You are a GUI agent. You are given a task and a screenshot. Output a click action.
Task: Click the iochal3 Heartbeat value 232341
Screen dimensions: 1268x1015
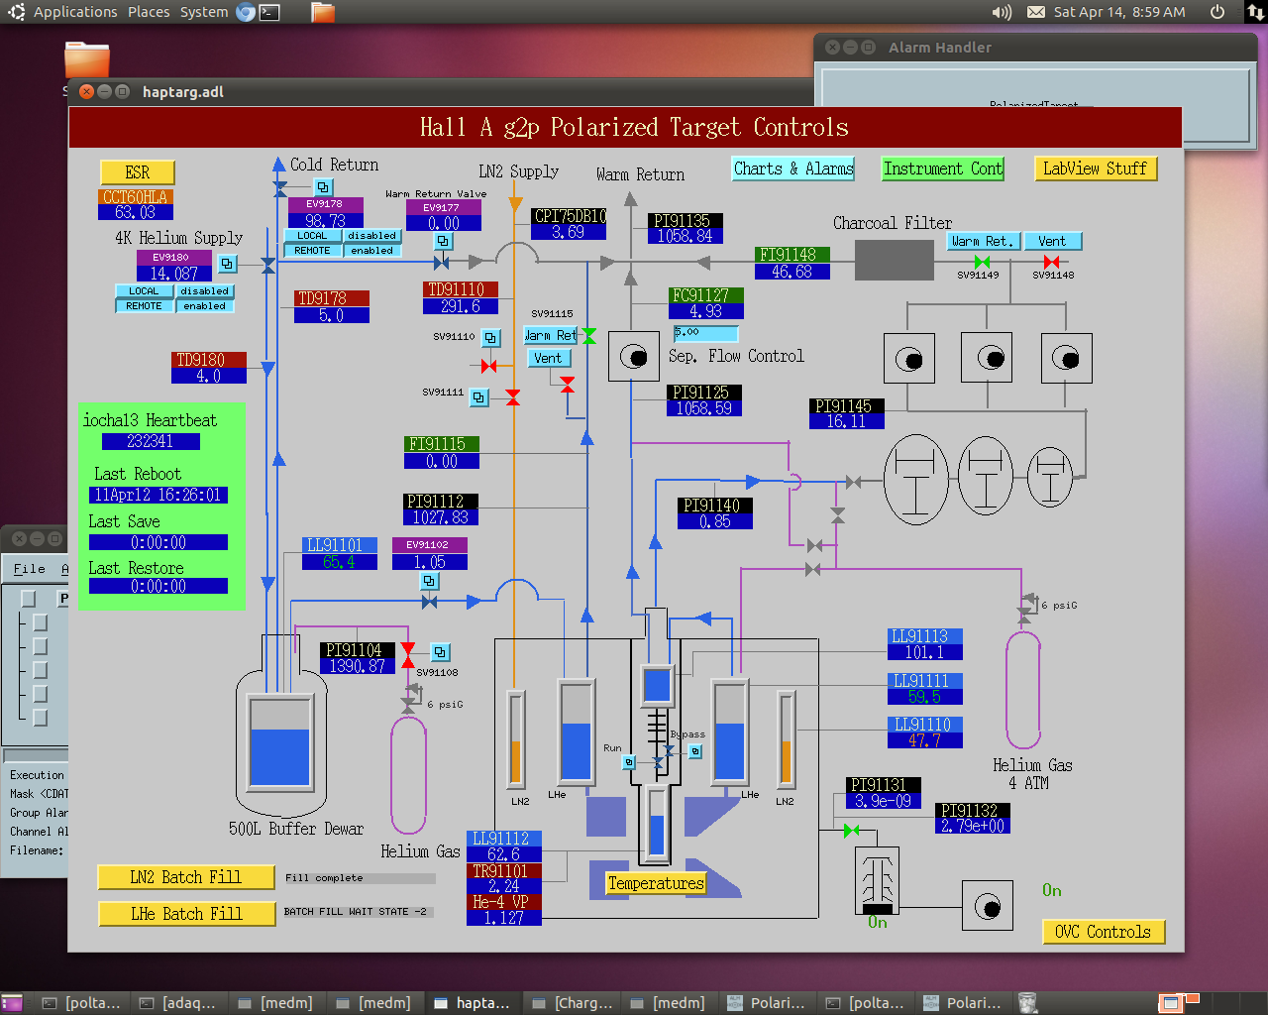150,441
